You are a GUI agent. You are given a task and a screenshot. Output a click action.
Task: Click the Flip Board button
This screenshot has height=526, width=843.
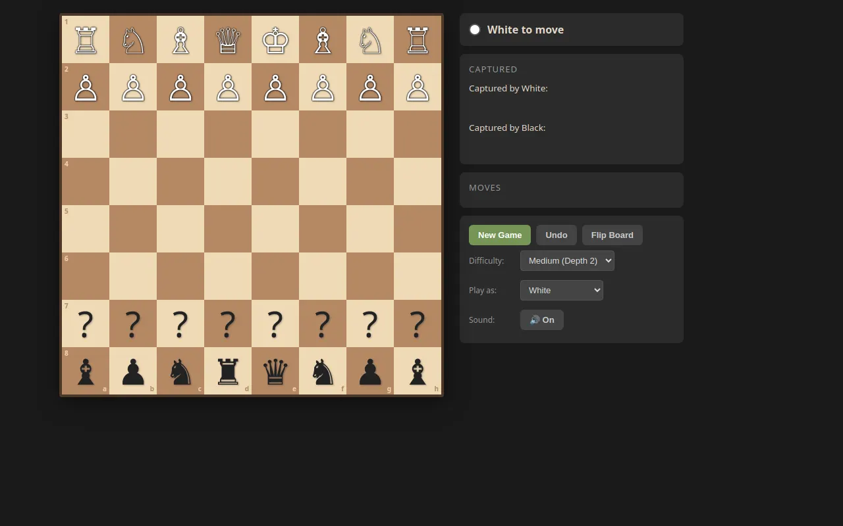coord(612,235)
